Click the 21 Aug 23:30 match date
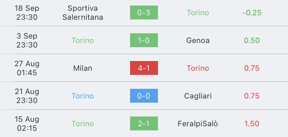Screen dimensions: 288x137 [27, 96]
